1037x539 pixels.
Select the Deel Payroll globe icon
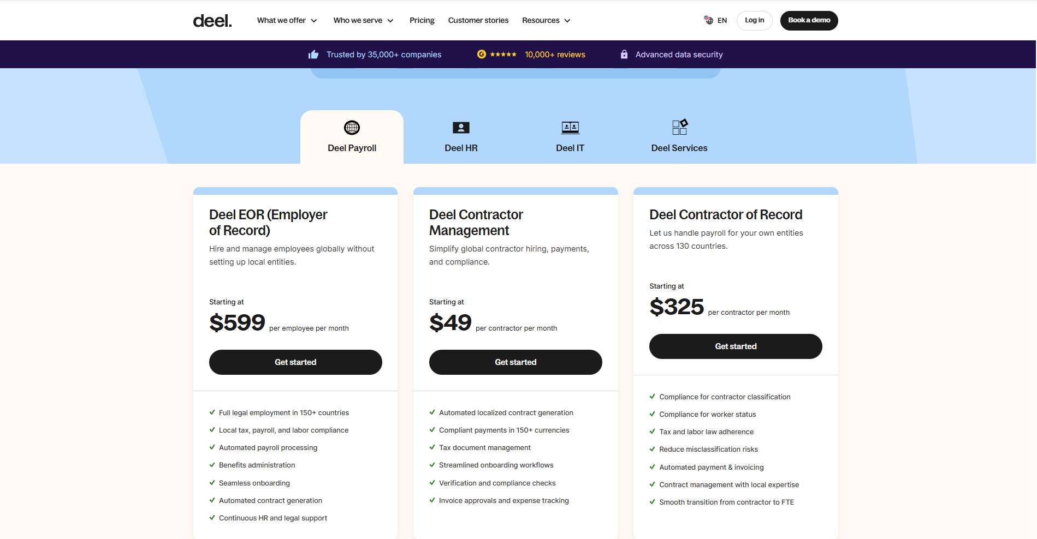pos(352,128)
